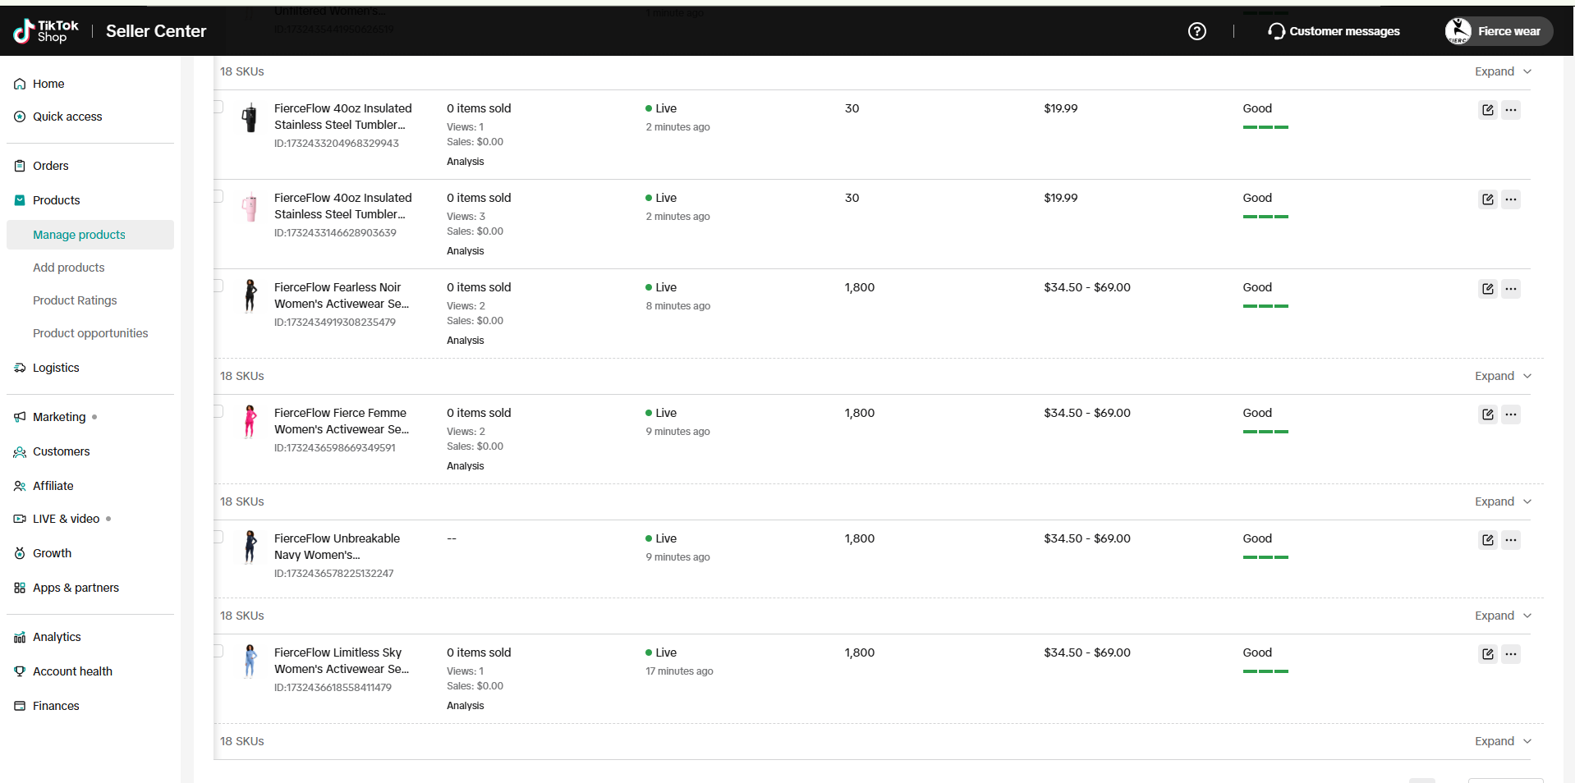This screenshot has width=1575, height=783.
Task: Open more options for Unbreakable Navy product
Action: [1511, 540]
